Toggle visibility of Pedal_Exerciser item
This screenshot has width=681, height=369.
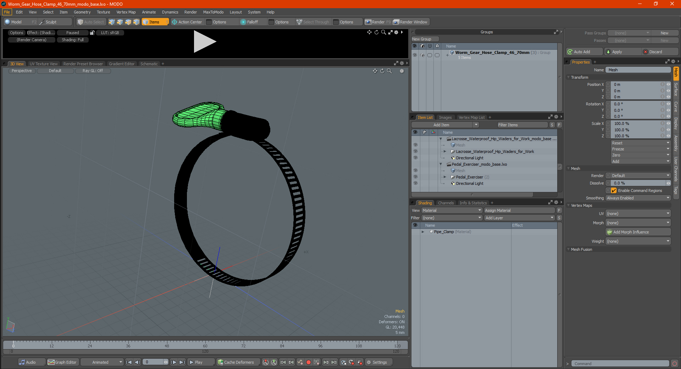(415, 177)
